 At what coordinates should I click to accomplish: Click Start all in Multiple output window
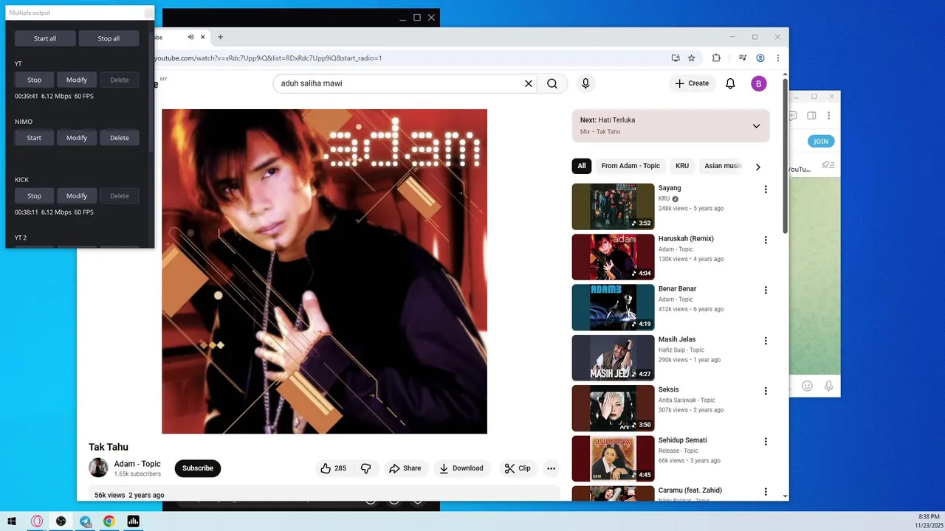pyautogui.click(x=45, y=38)
